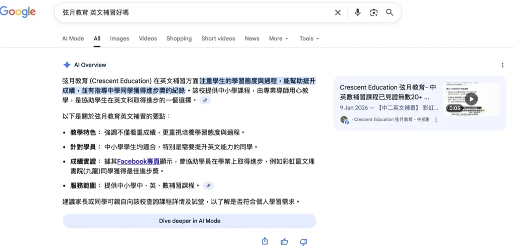This screenshot has height=248, width=514.
Task: Click the AI Overview sparkle icon
Action: tap(67, 65)
